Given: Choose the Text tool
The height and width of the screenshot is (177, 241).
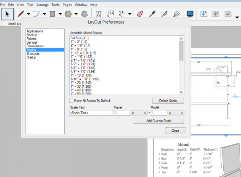Looking at the screenshot, I should point(98,14).
